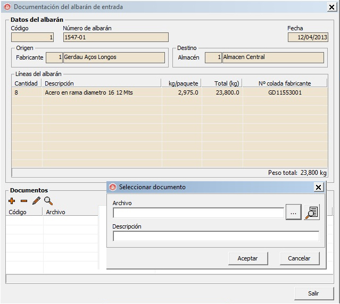Sort by the kg/paquete column header
This screenshot has height=304, width=340.
pos(181,83)
